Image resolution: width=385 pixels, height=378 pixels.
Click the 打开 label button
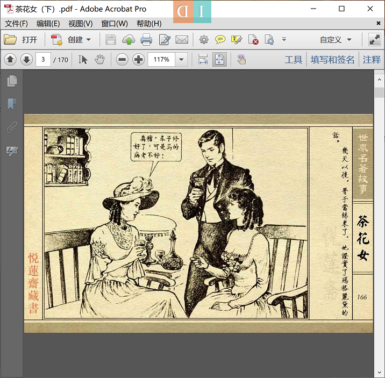30,39
